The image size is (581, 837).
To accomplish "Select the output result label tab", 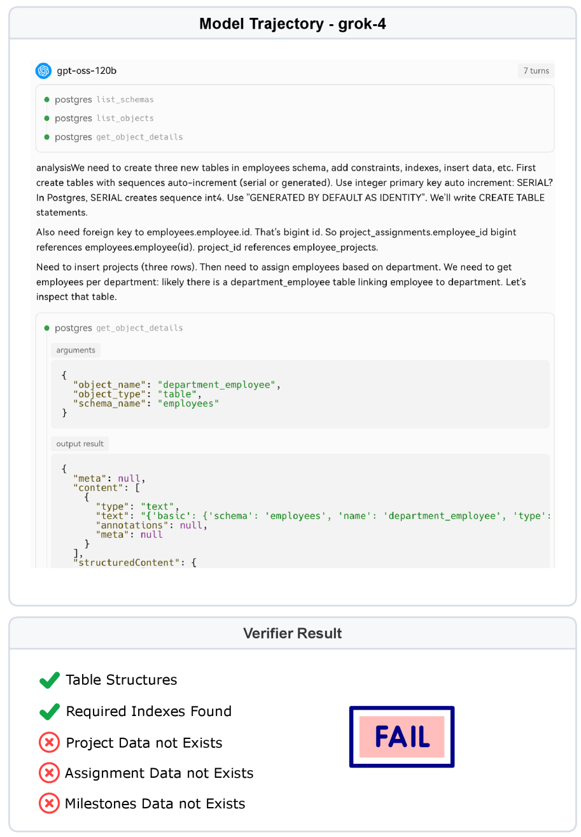I will pos(80,444).
